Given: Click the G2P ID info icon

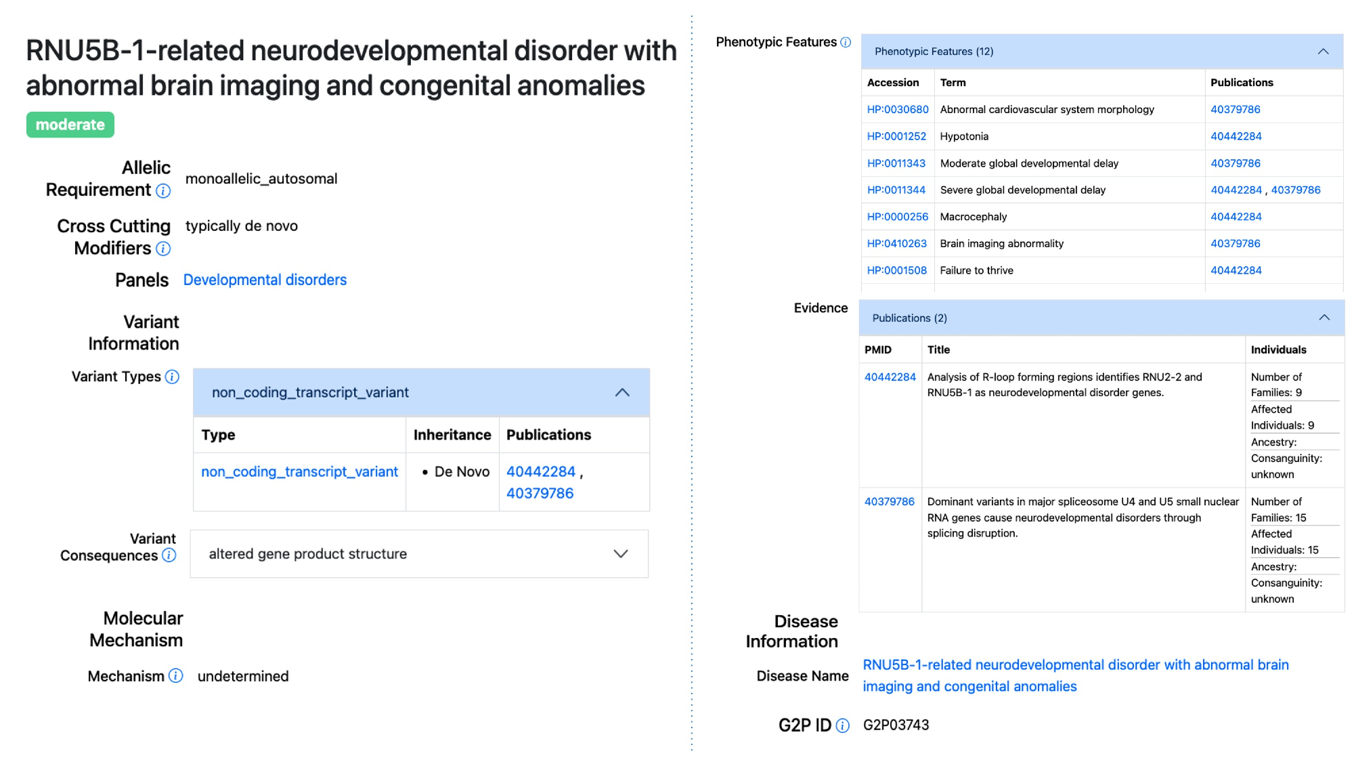Looking at the screenshot, I should [x=842, y=726].
